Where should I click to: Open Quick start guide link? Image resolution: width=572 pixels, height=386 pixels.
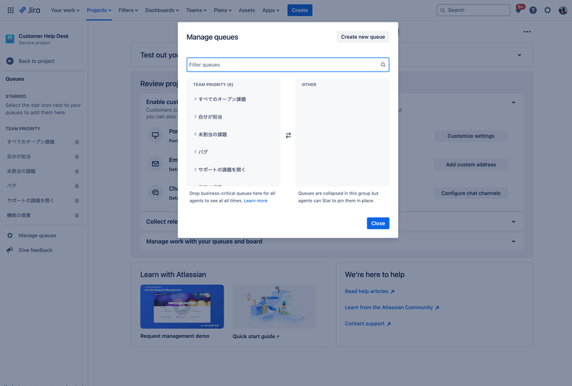(x=256, y=336)
